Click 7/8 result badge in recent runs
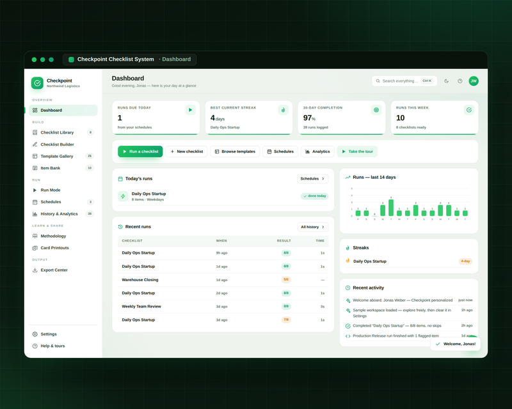Screen dimensions: 512x409 pyautogui.click(x=286, y=320)
